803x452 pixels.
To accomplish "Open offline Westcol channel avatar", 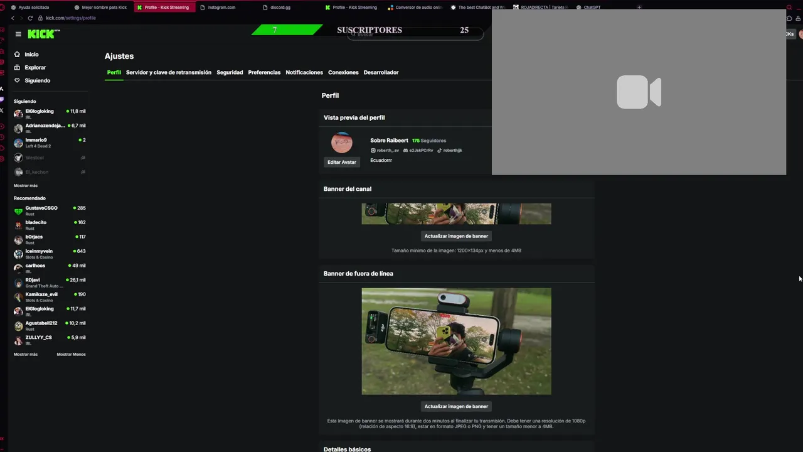I will point(18,158).
